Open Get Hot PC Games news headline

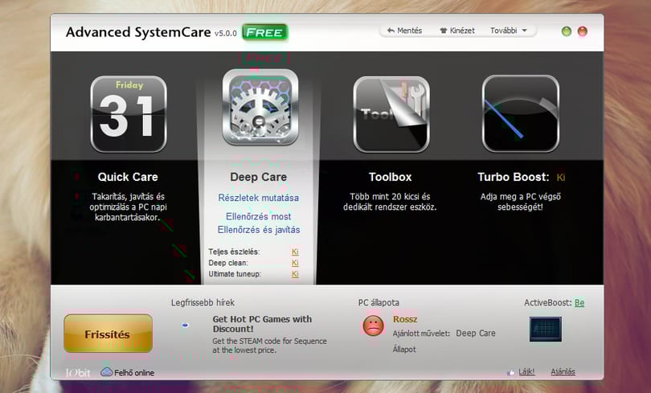coord(262,324)
